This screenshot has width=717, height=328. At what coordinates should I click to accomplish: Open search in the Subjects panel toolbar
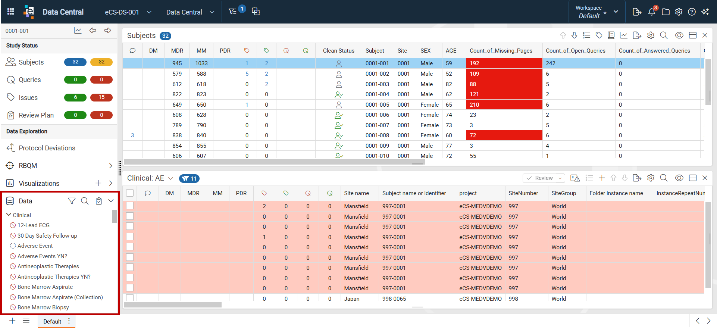point(664,35)
